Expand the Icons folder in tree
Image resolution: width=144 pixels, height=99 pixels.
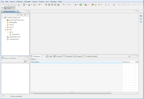(x=5, y=27)
